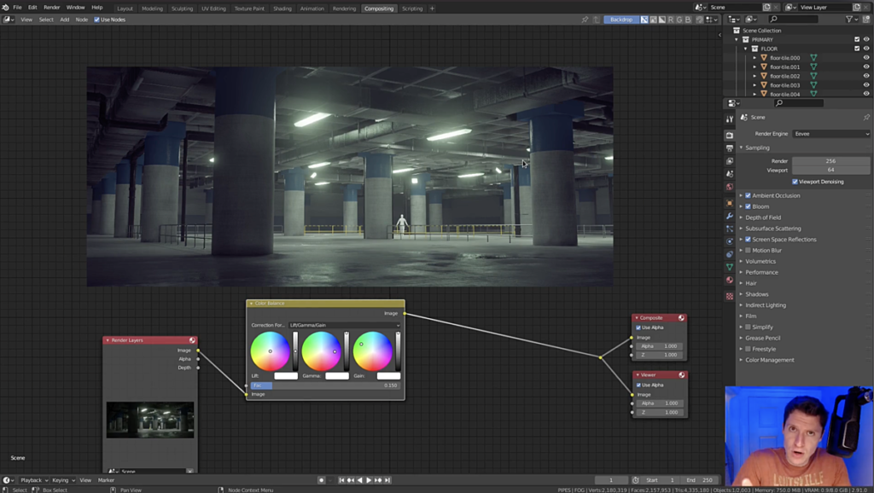Open the Add menu in node editor
874x493 pixels.
[x=65, y=20]
